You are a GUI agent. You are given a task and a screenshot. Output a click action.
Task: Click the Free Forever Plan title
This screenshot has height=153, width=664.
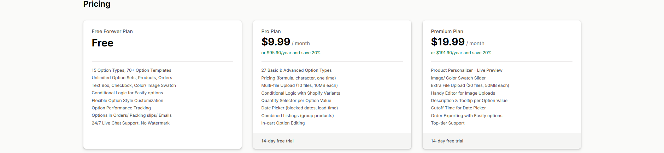(112, 31)
